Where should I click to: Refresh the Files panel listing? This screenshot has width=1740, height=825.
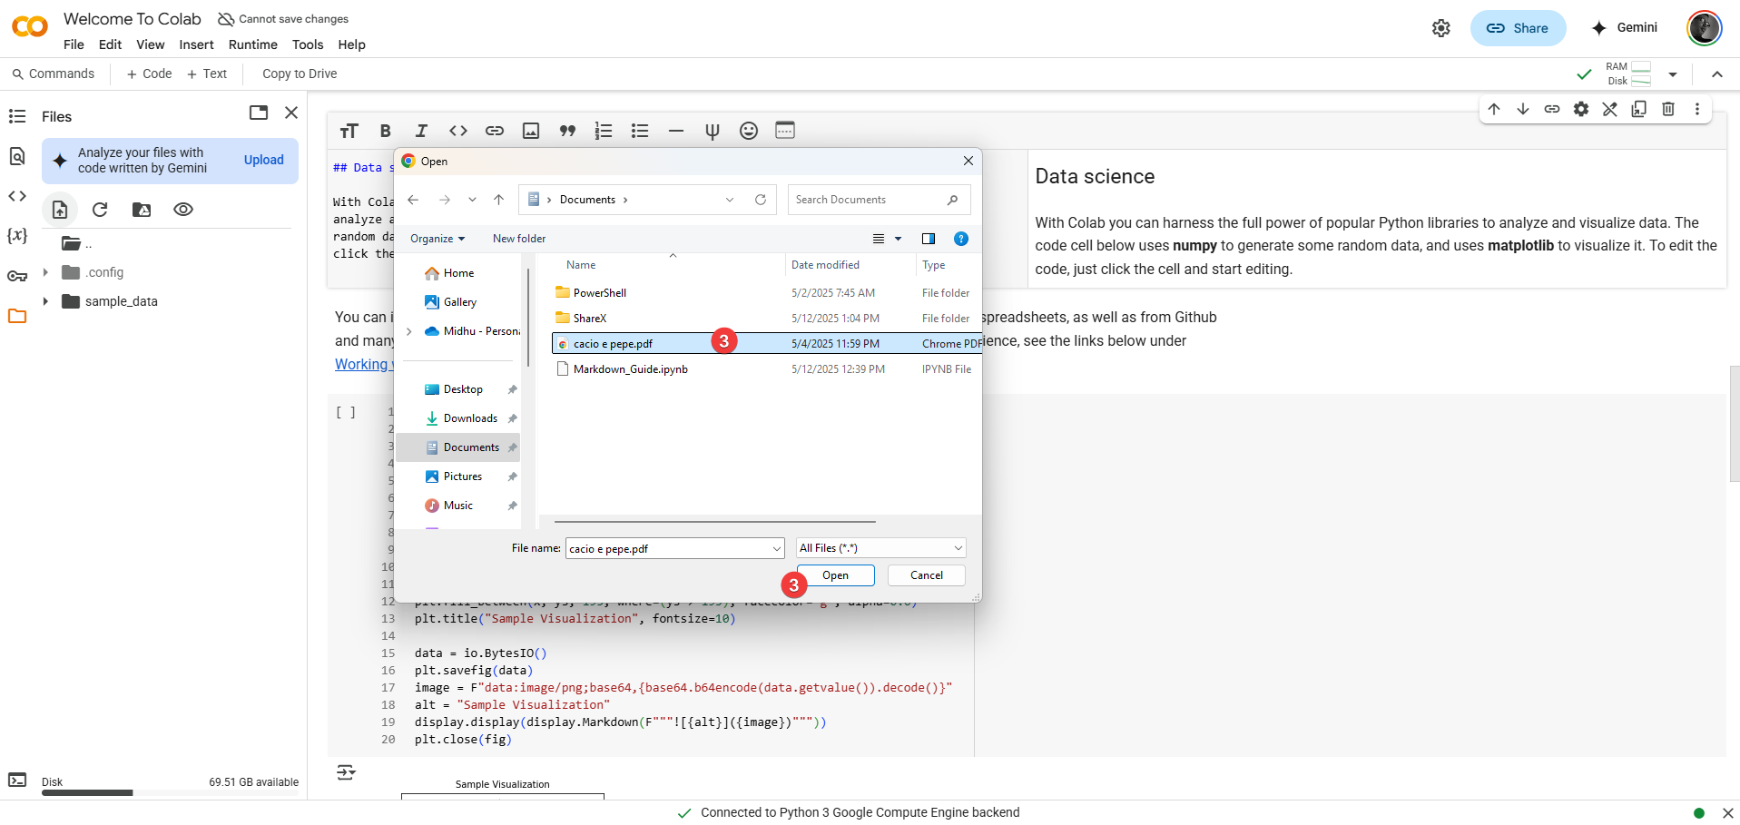coord(100,210)
